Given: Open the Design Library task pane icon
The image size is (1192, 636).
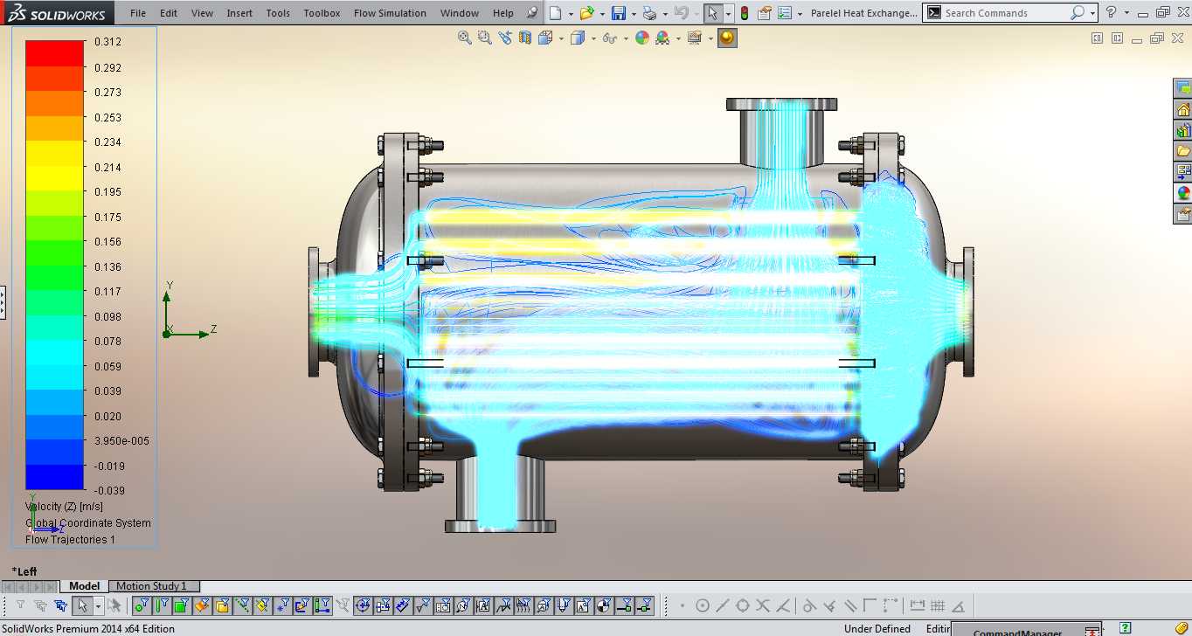Looking at the screenshot, I should [1183, 131].
